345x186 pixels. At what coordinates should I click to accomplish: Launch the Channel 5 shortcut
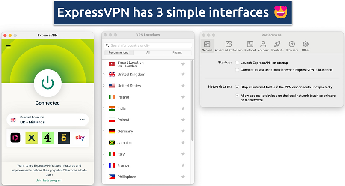[x=64, y=138]
